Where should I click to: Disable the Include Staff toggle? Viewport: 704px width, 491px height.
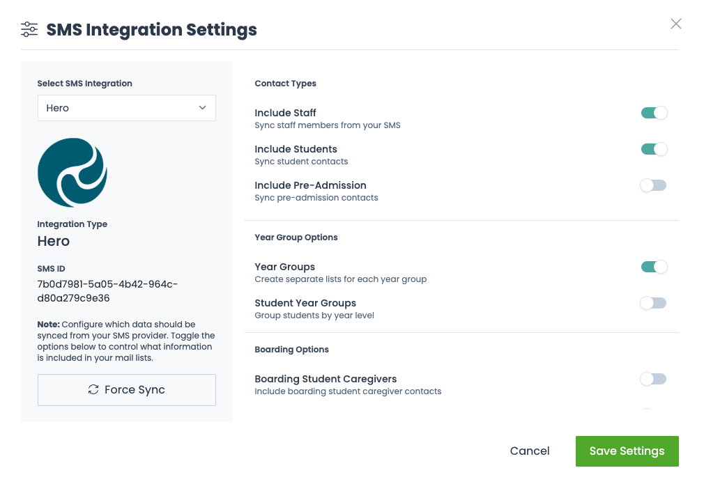(654, 113)
